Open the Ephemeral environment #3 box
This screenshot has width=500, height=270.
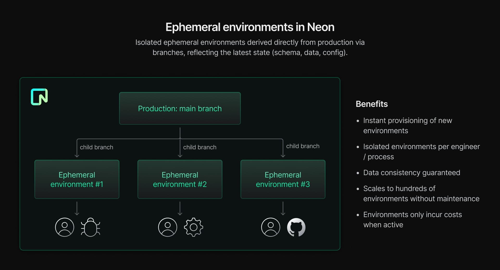(x=283, y=179)
